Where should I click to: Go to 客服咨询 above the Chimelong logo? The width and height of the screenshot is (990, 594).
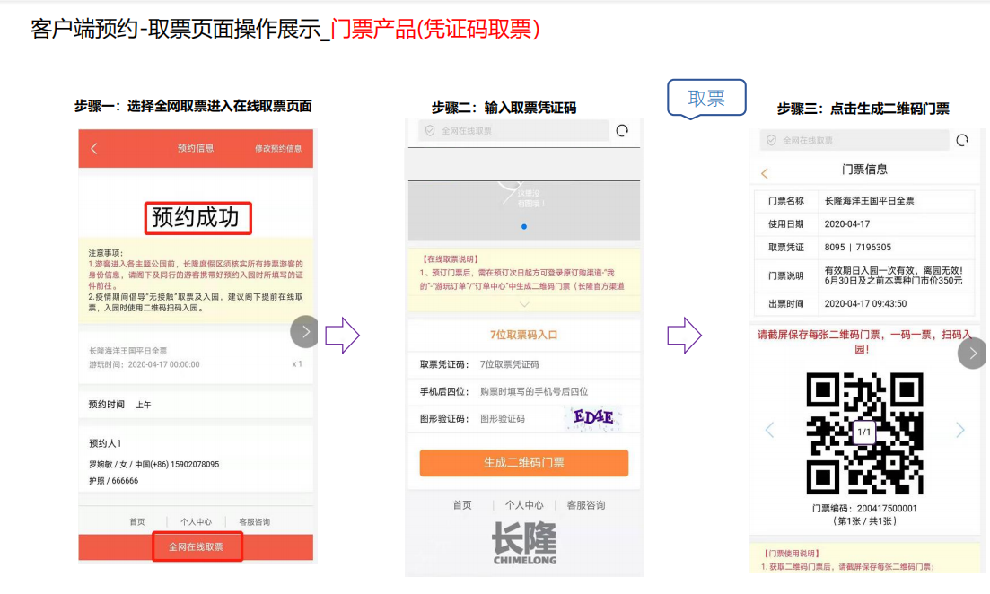click(586, 505)
